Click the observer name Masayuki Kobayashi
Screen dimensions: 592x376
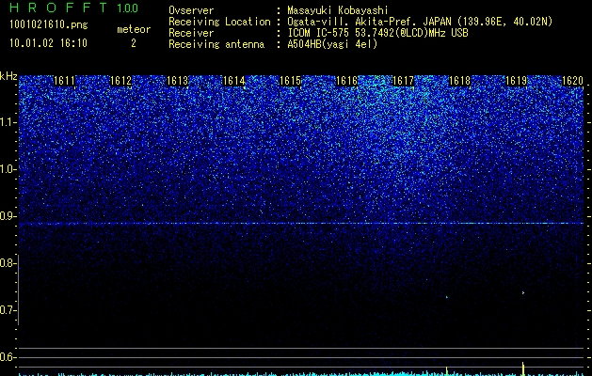coord(338,10)
